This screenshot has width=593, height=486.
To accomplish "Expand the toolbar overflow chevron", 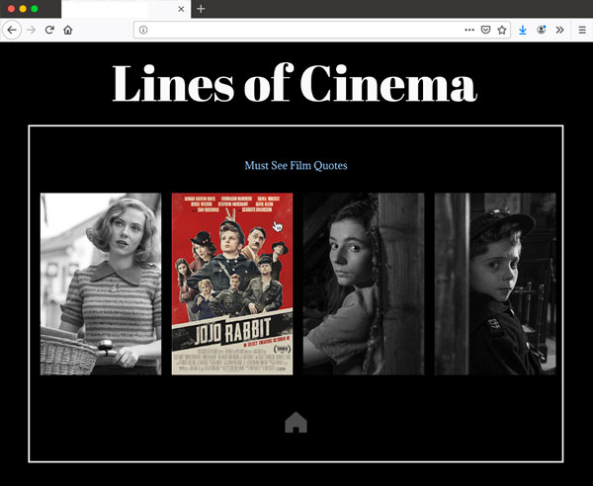I will pos(559,30).
